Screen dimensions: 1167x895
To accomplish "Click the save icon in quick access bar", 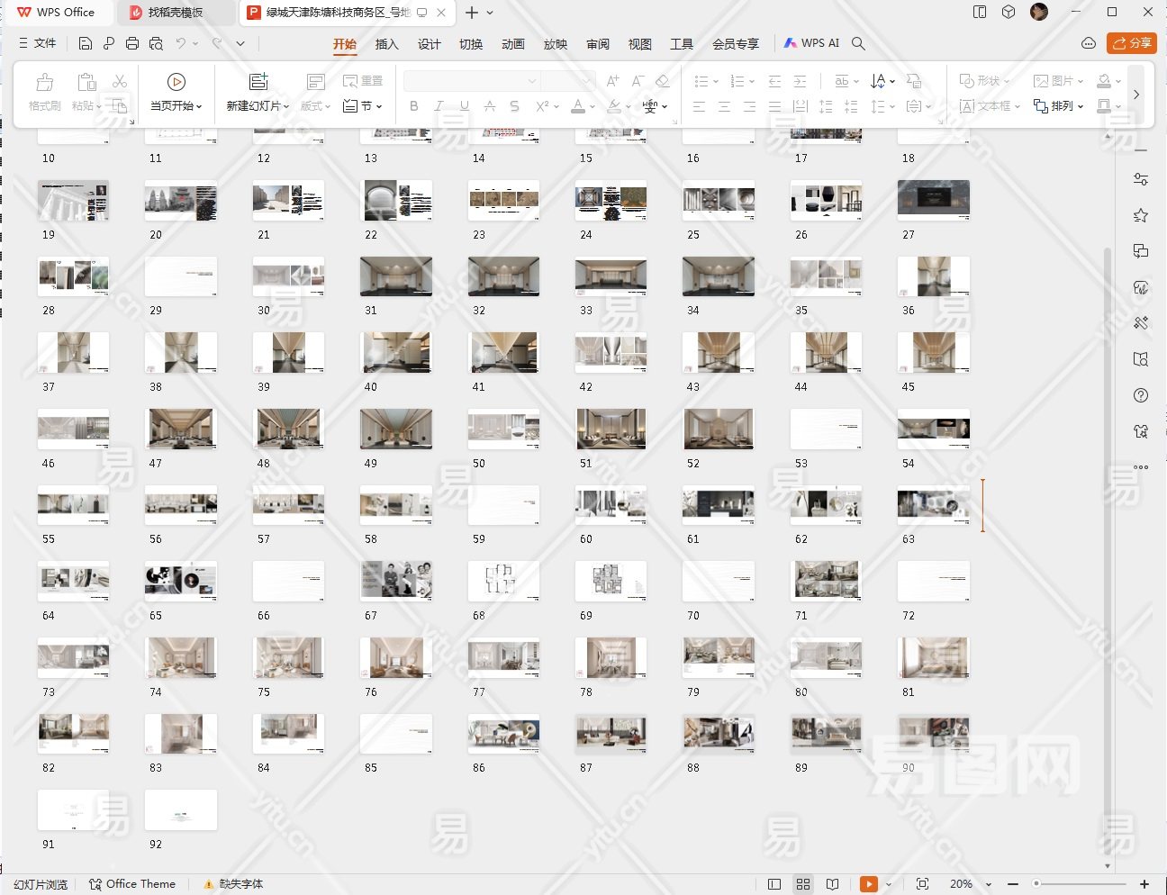I will tap(85, 43).
